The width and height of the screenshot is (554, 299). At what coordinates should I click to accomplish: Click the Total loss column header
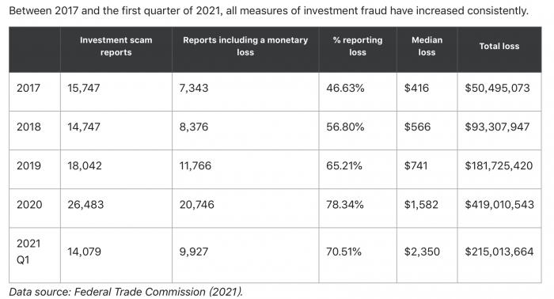tap(499, 46)
